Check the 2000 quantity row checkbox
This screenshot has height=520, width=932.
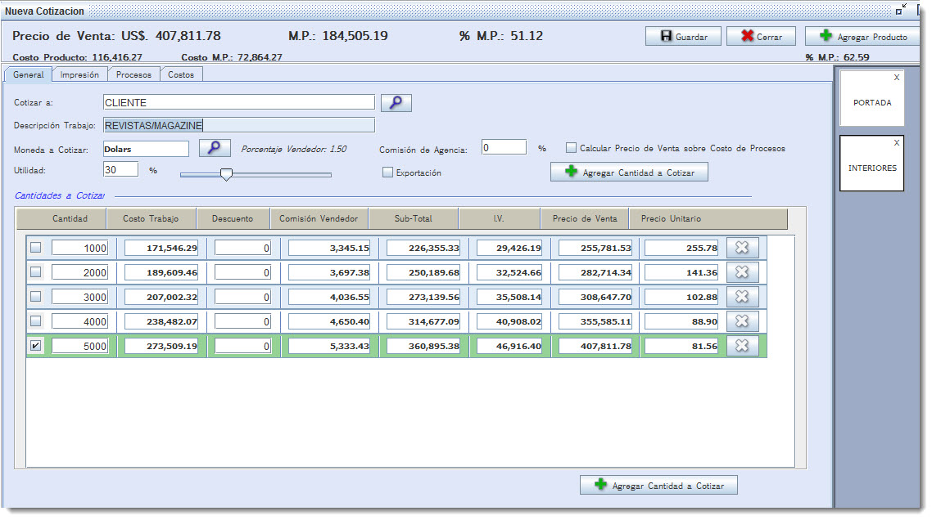tap(36, 272)
